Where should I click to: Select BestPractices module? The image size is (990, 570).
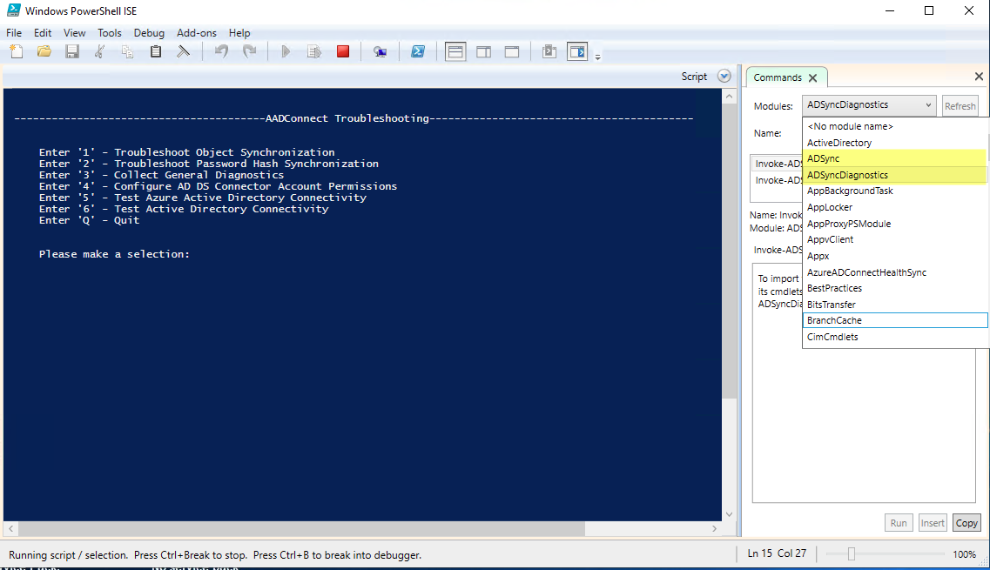coord(895,288)
